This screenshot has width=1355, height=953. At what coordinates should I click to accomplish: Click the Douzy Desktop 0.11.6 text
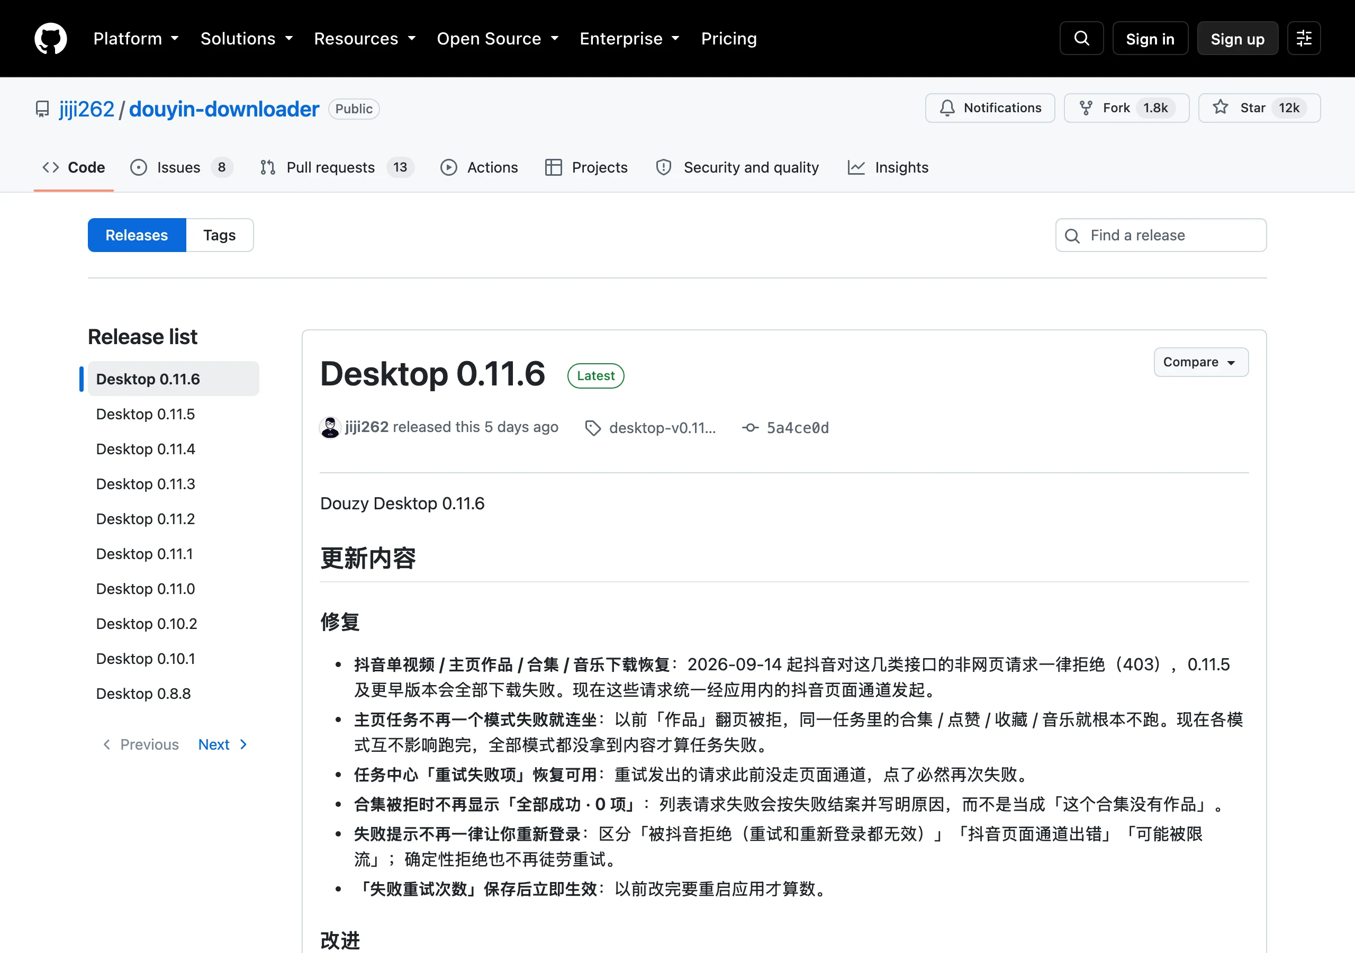tap(402, 503)
